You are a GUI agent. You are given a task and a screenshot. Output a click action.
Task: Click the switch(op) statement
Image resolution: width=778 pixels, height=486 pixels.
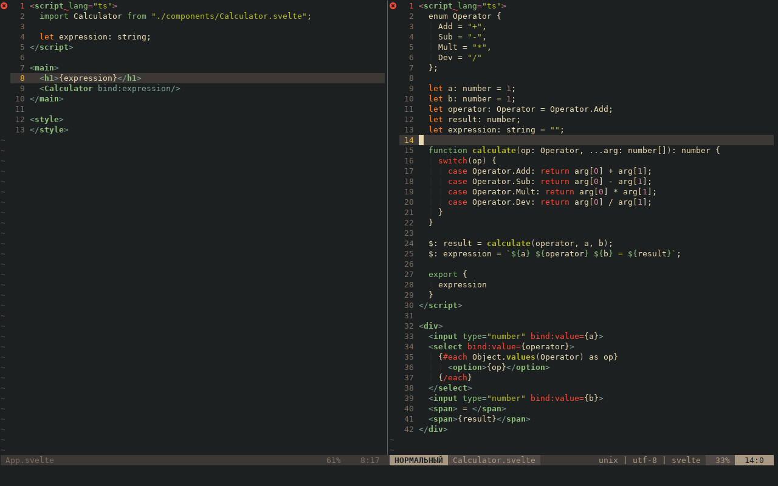click(467, 160)
